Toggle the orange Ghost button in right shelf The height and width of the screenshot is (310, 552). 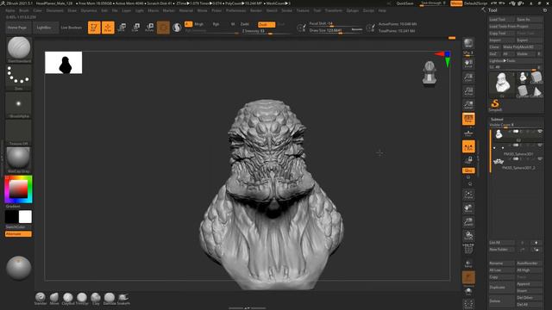(468, 277)
